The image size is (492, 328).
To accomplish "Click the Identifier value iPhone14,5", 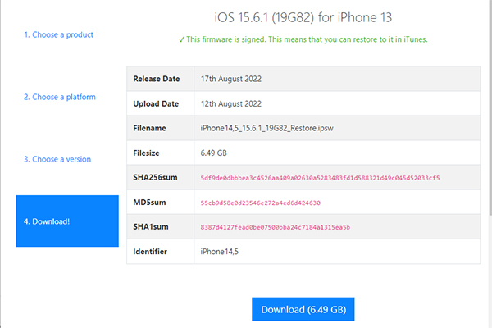I will click(219, 252).
